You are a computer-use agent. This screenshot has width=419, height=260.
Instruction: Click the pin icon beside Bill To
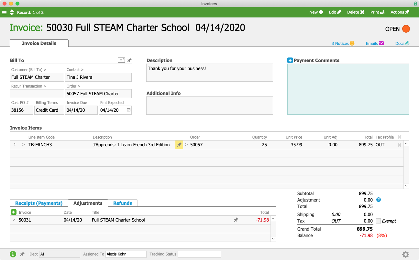(129, 60)
